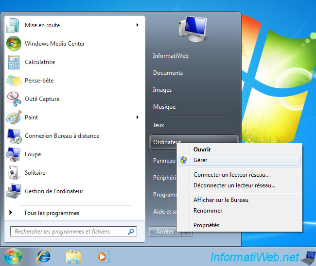This screenshot has height=266, width=316.
Task: Open Périphériques et imprimantes link
Action: click(x=164, y=178)
